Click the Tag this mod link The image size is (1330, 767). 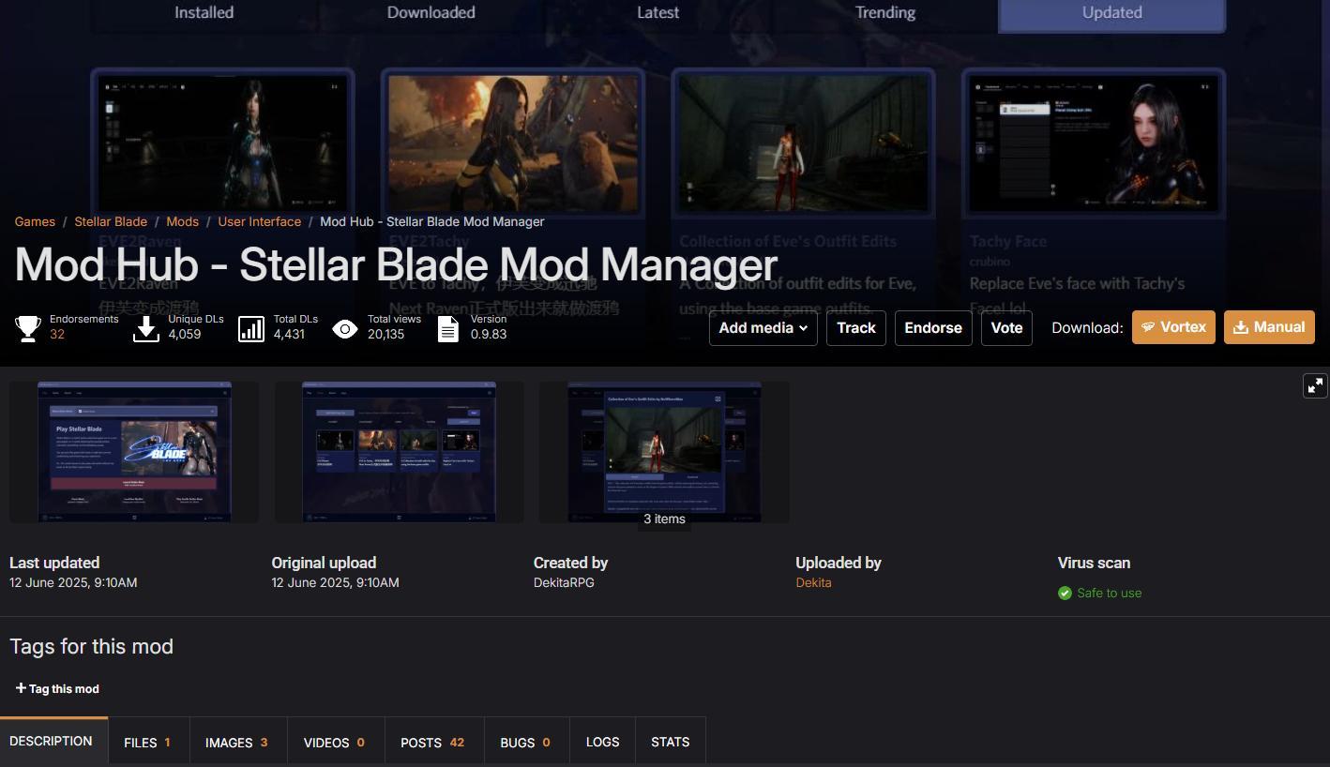(56, 687)
